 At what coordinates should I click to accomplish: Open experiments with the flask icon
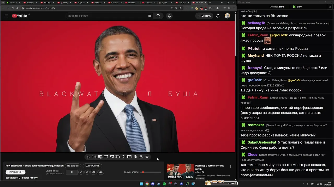coord(141,157)
